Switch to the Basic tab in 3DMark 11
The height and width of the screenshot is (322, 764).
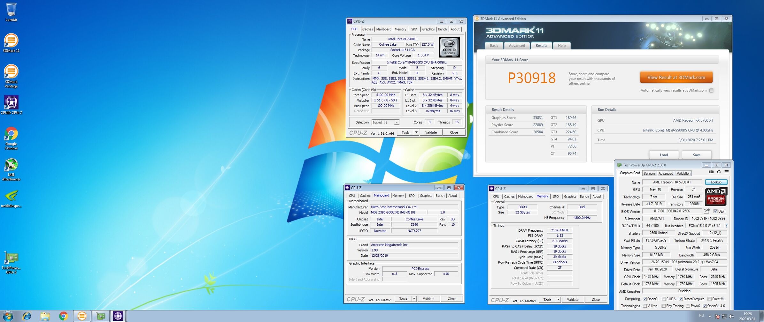point(494,46)
